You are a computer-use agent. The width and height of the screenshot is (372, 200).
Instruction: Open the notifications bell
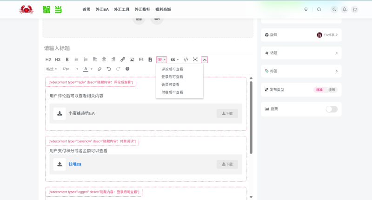point(345,9)
